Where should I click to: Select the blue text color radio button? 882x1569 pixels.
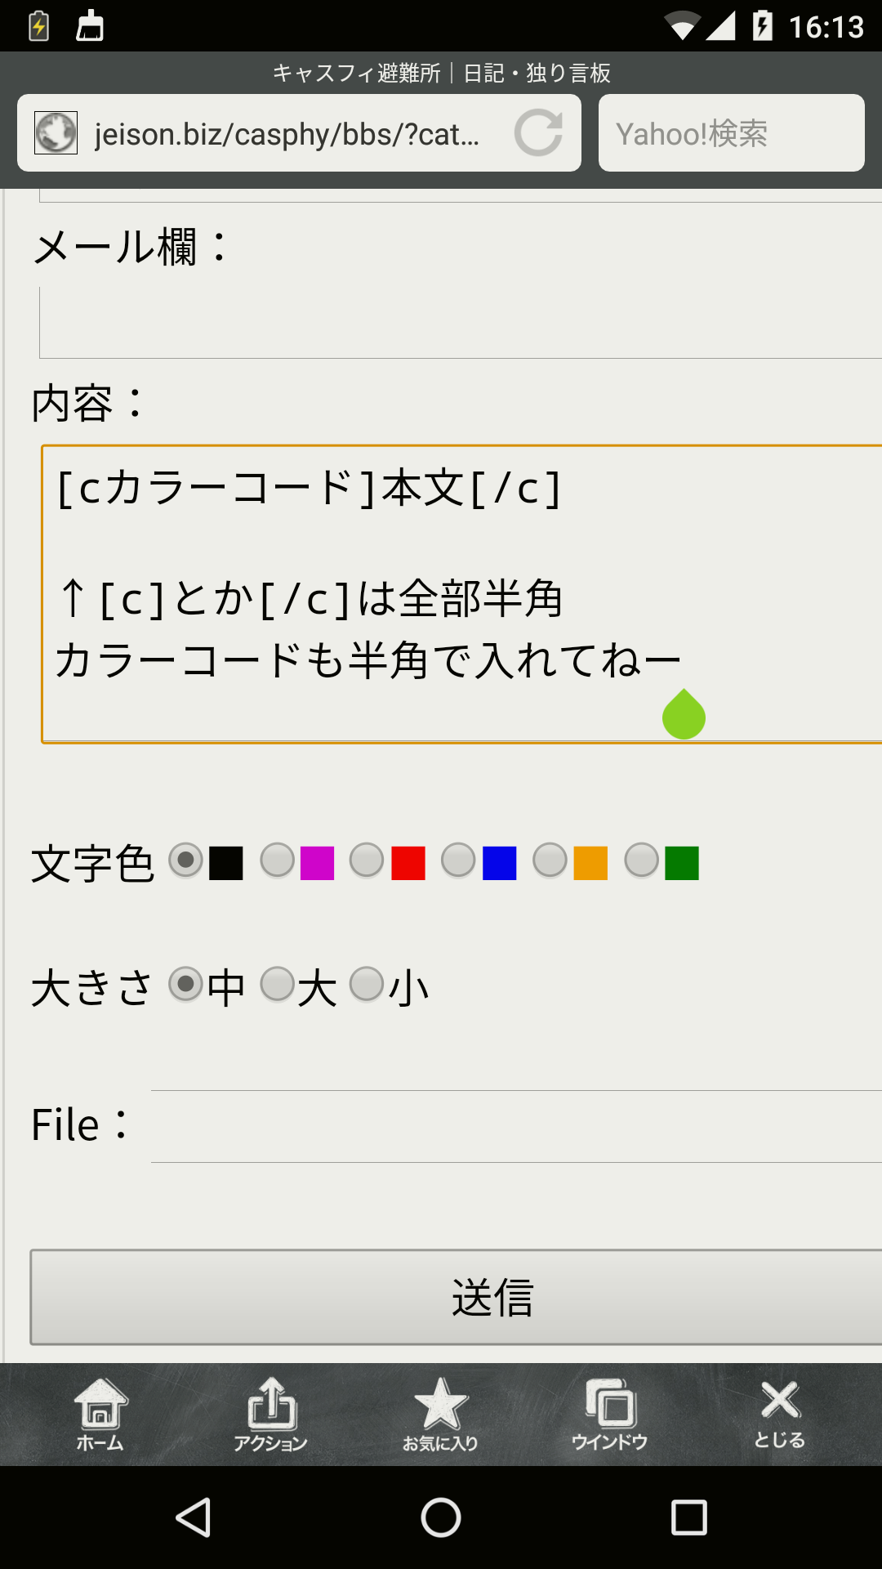pos(458,861)
